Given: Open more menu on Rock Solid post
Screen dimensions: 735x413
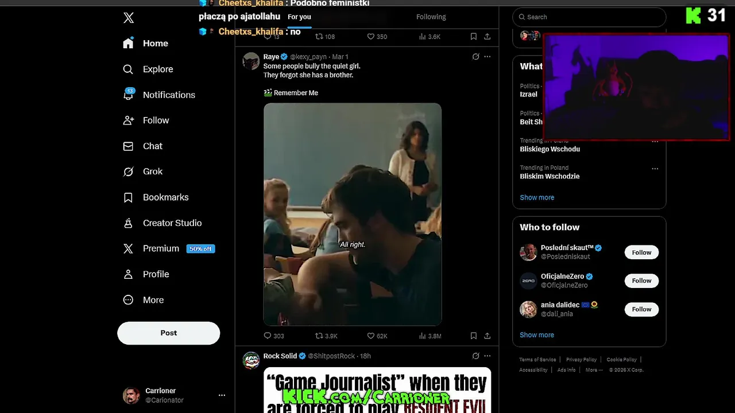Looking at the screenshot, I should [488, 356].
